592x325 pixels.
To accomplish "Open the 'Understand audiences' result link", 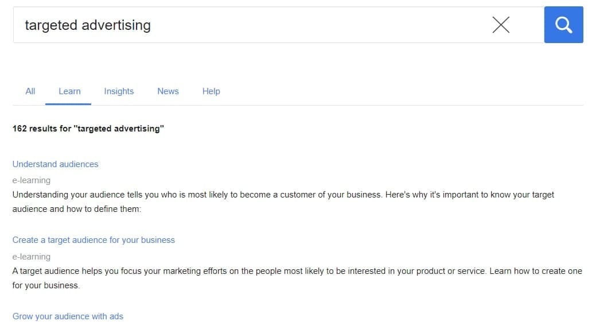I will click(55, 164).
